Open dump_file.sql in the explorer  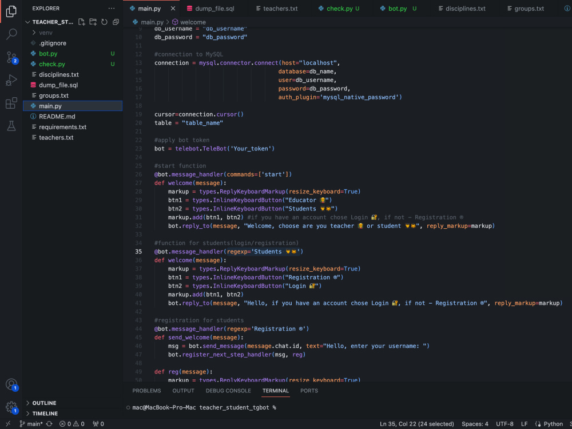(73, 85)
